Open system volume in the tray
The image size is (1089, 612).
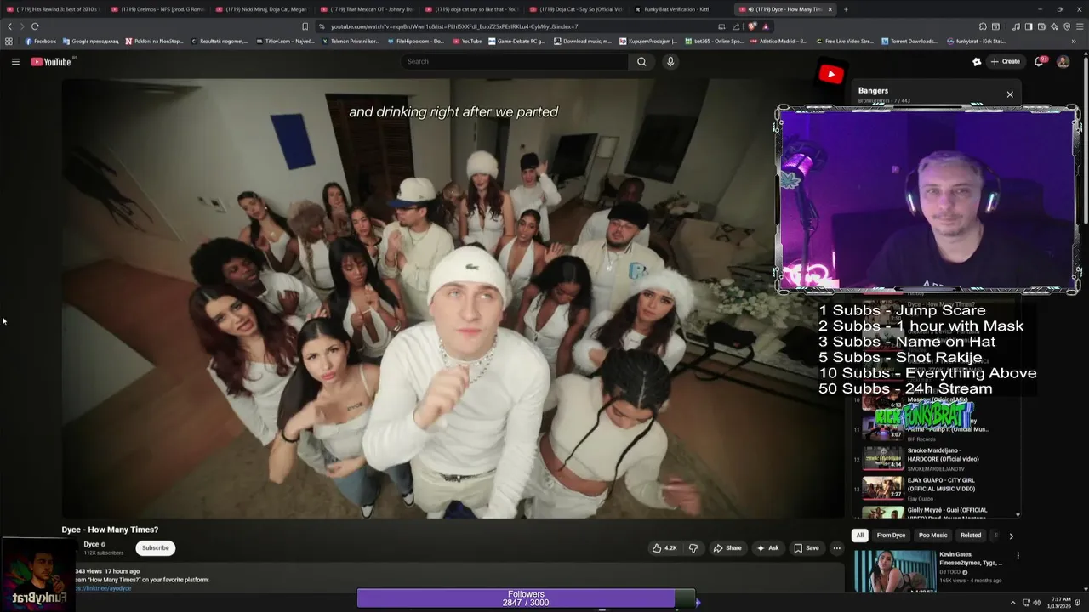pos(1036,603)
